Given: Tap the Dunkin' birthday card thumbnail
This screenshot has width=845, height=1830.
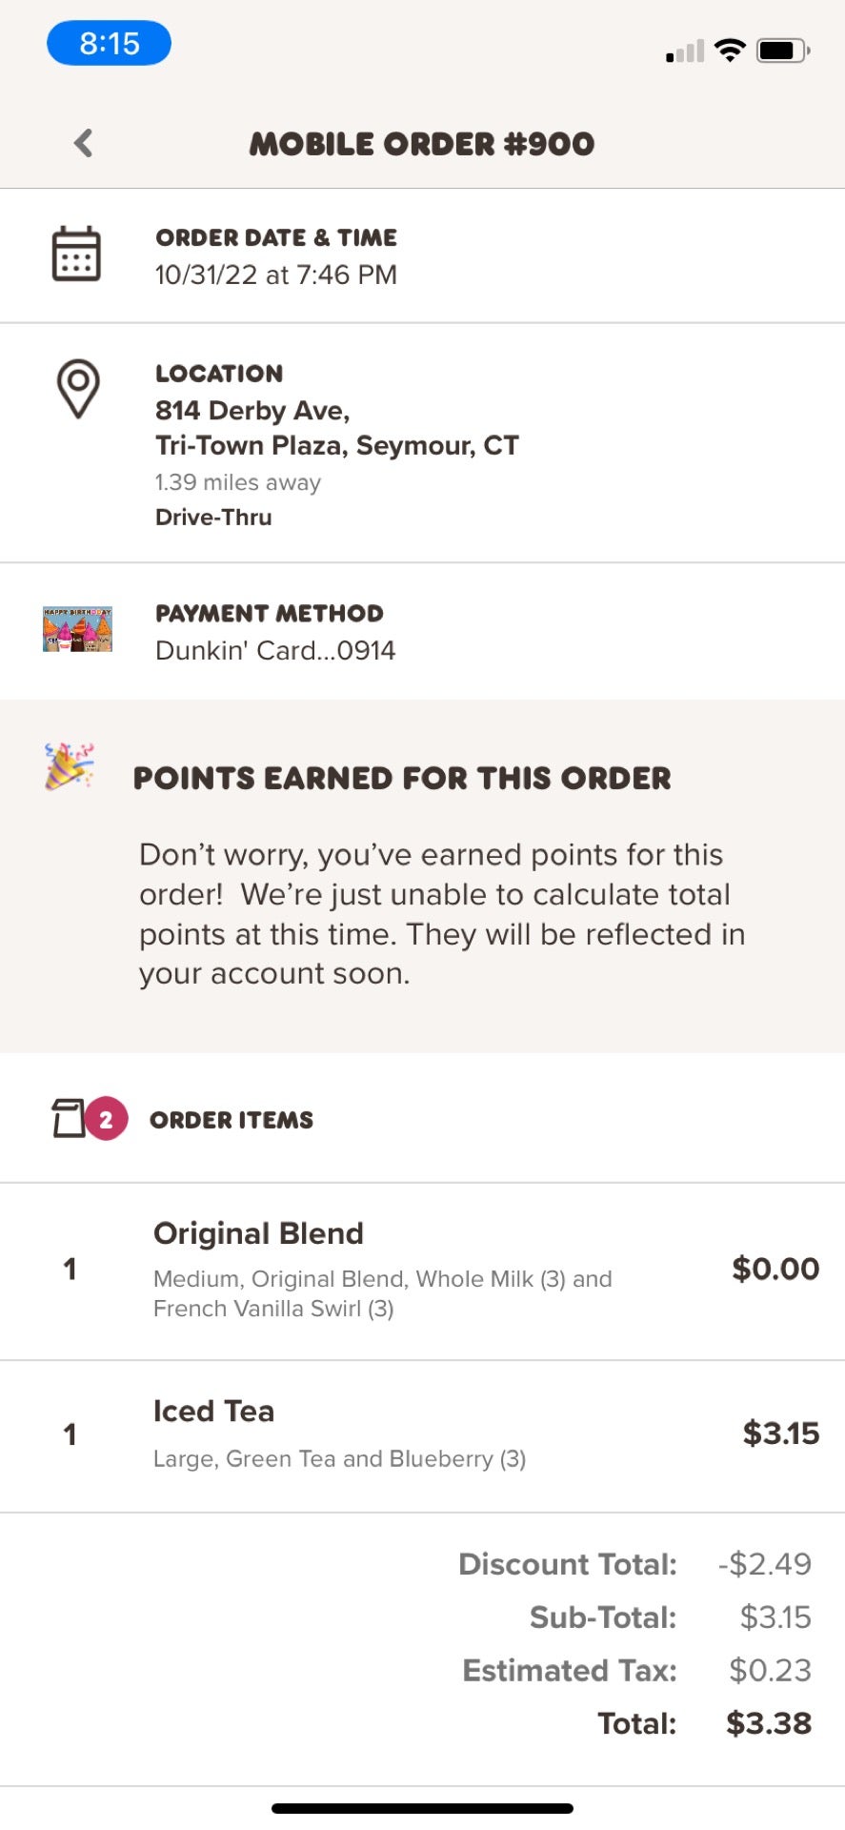Looking at the screenshot, I should point(77,629).
